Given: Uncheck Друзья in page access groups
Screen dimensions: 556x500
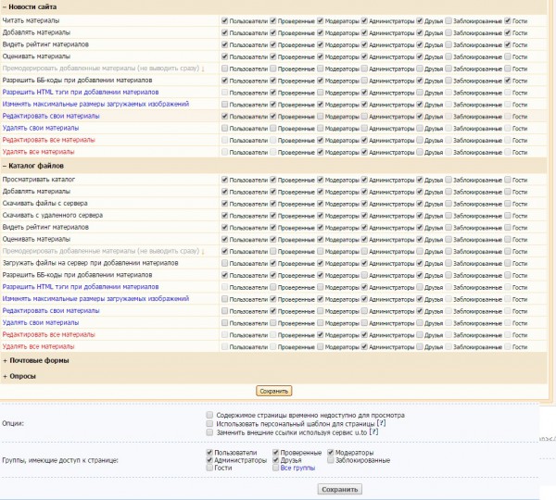Looking at the screenshot, I should (x=275, y=460).
